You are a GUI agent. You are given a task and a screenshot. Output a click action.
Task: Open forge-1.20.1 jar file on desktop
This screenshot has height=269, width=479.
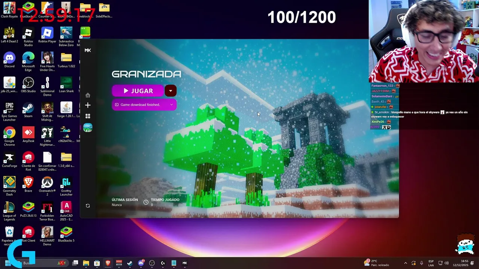[x=66, y=110]
